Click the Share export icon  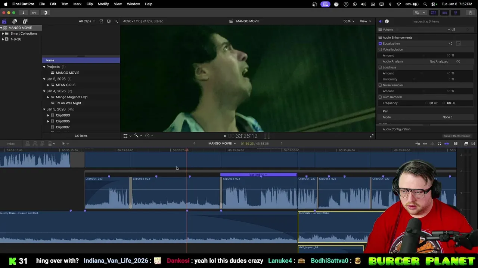pyautogui.click(x=470, y=13)
